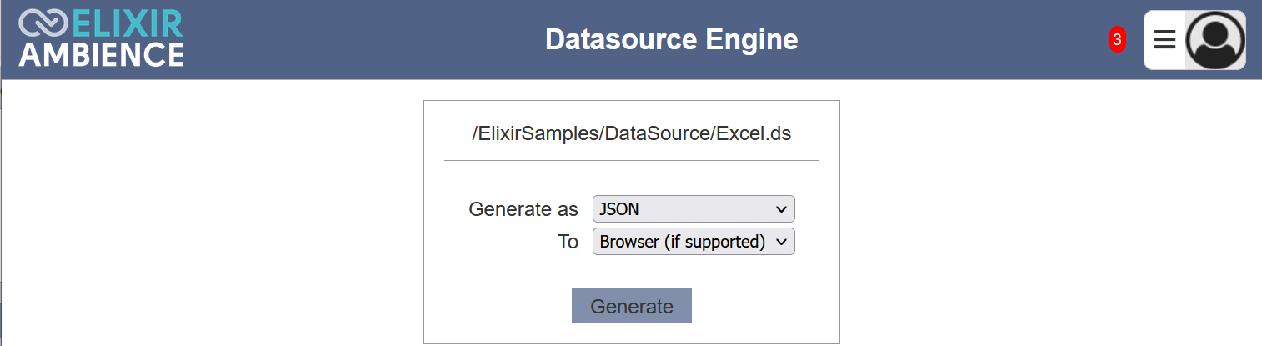Click the Generate as label
The width and height of the screenshot is (1262, 346).
click(x=523, y=209)
